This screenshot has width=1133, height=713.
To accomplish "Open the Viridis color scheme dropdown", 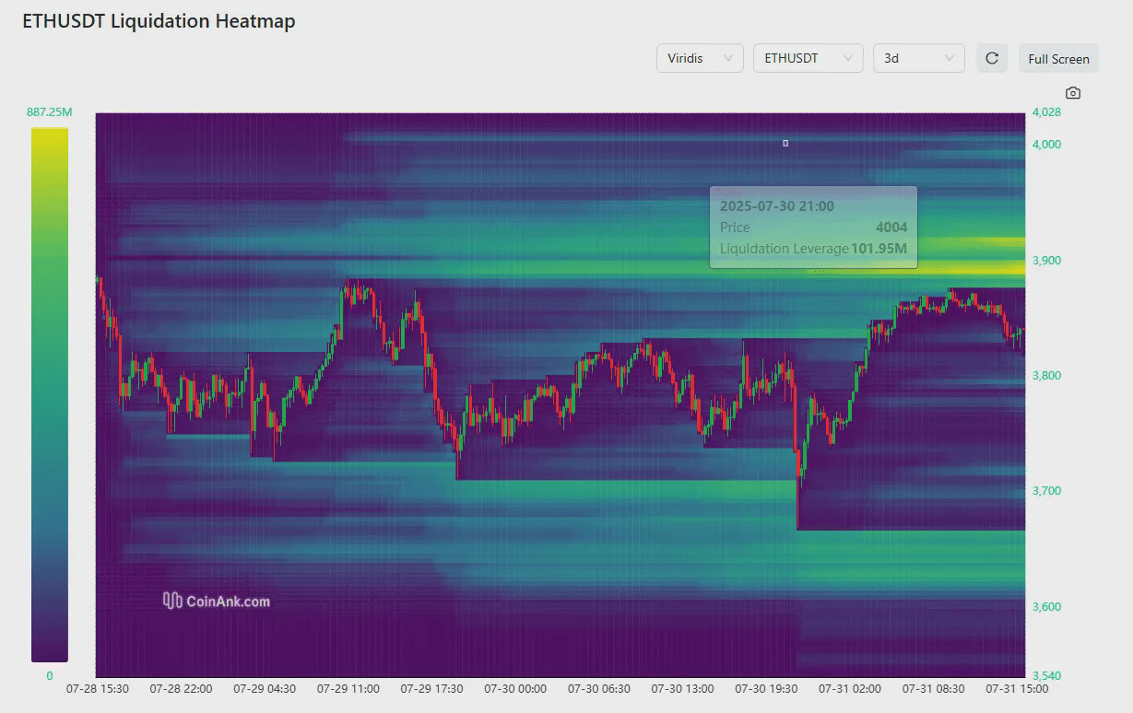I will pyautogui.click(x=700, y=58).
